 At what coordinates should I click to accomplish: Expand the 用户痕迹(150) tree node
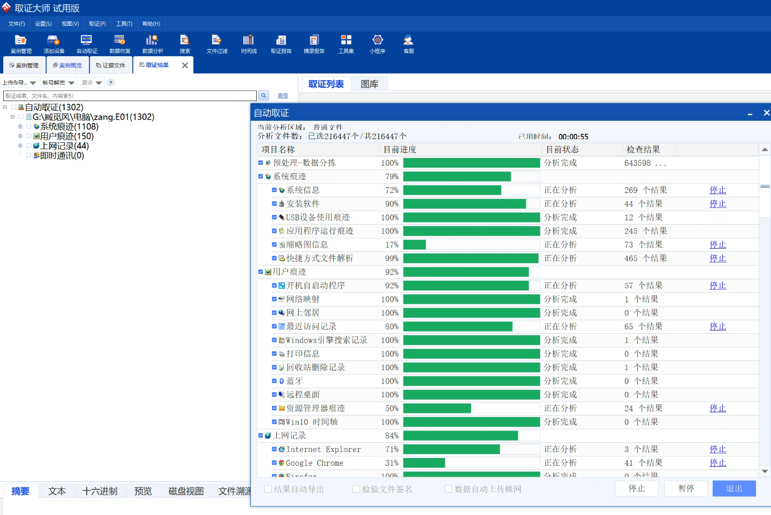[20, 136]
